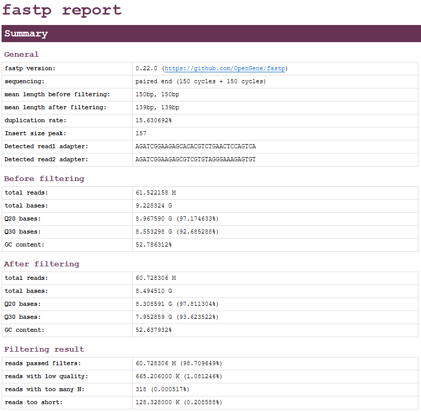Screen dimensions: 421x412
Task: Click the total reads 61.522158 M cell
Action: pyautogui.click(x=155, y=192)
